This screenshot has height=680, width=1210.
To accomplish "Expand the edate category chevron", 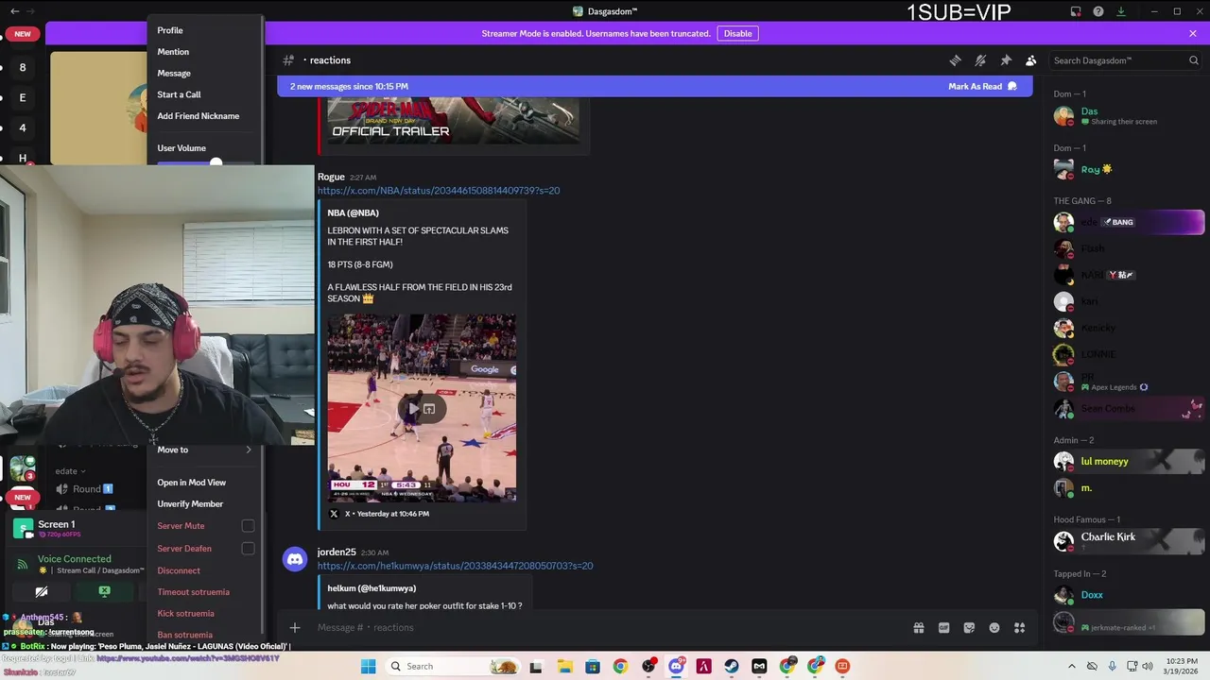I will pyautogui.click(x=83, y=471).
